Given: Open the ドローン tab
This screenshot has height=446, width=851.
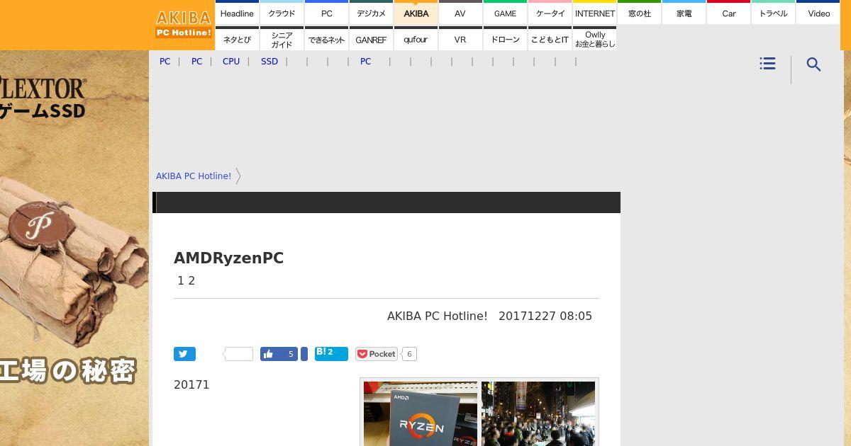Looking at the screenshot, I should (505, 39).
